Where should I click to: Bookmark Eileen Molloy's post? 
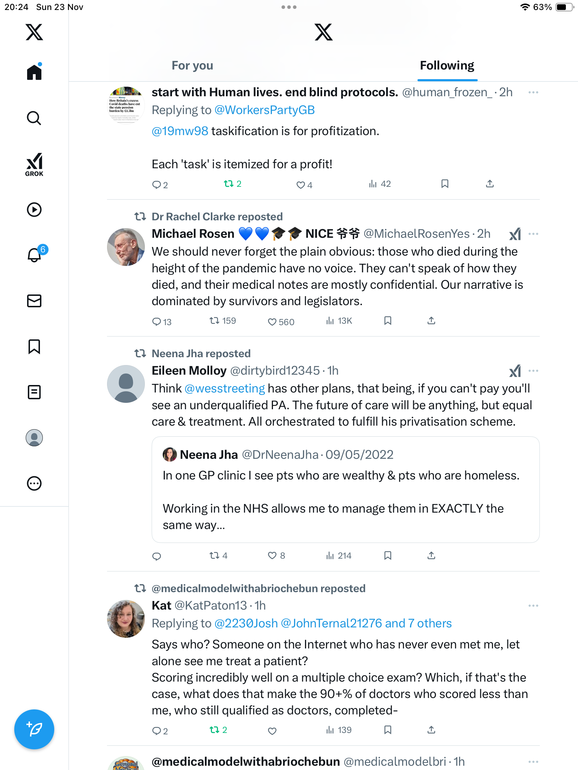pos(388,555)
